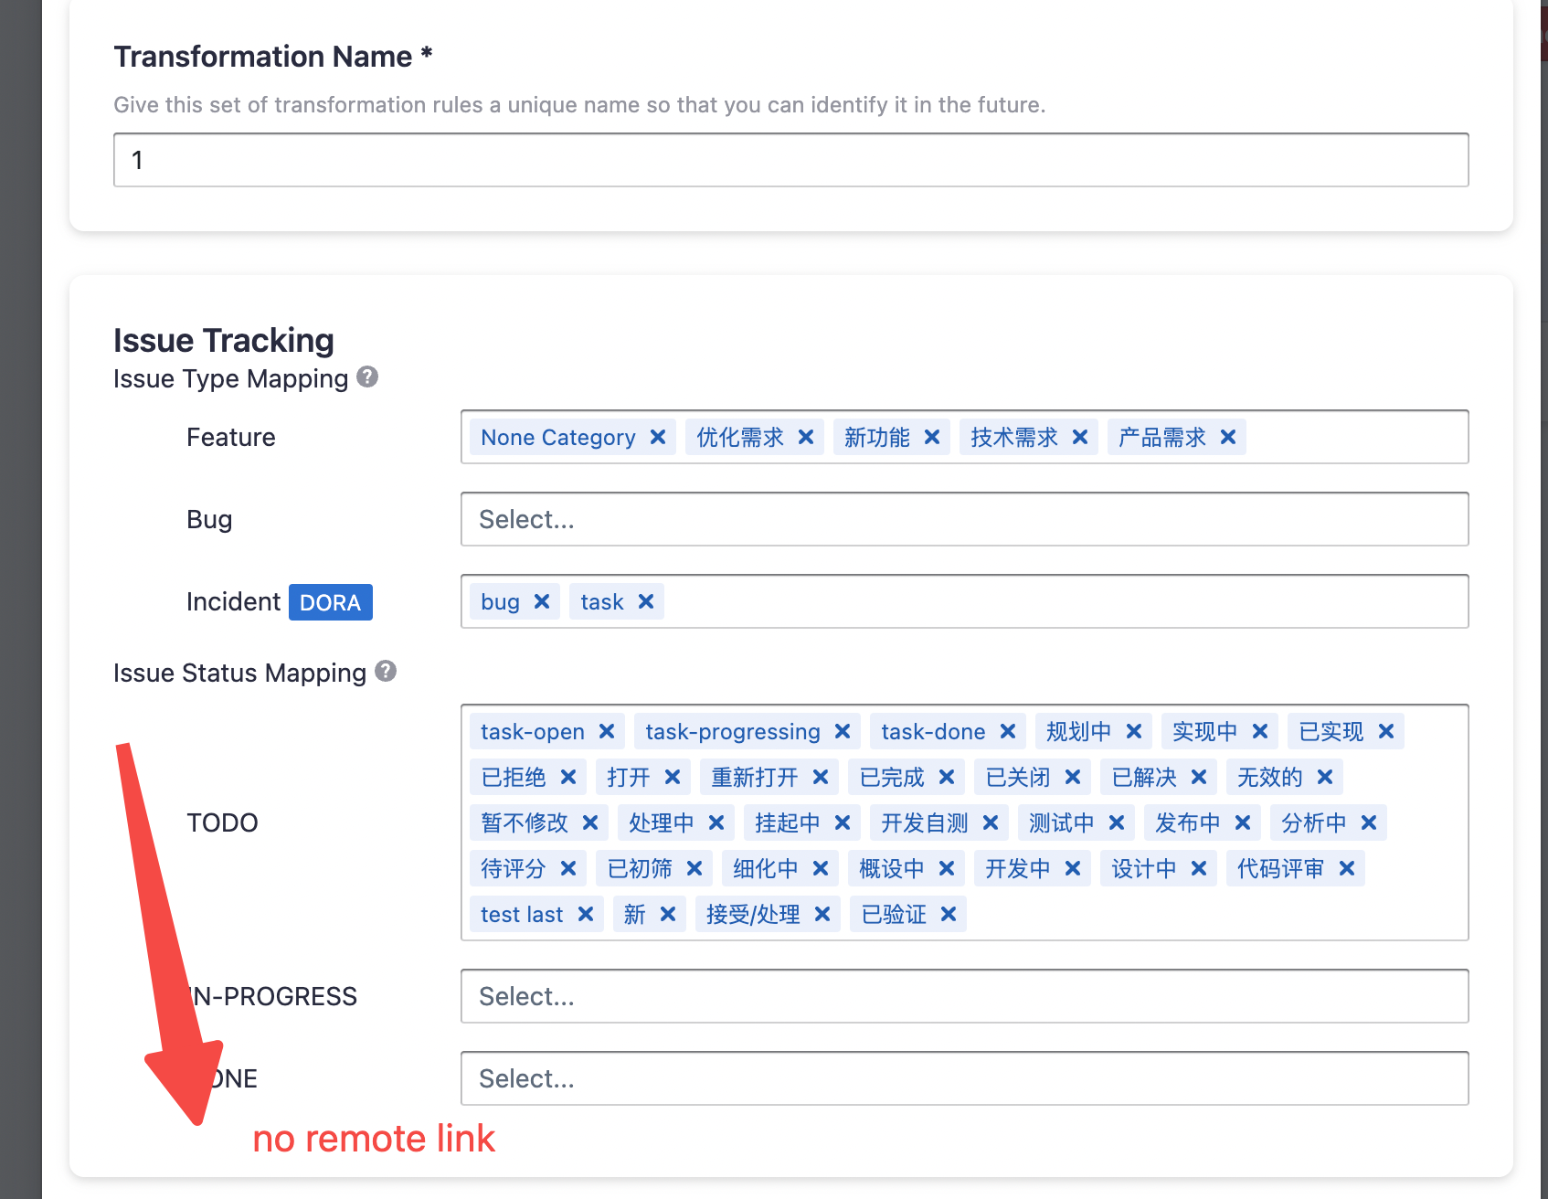
Task: Remove the 代码评审 status tag
Action: point(1347,868)
